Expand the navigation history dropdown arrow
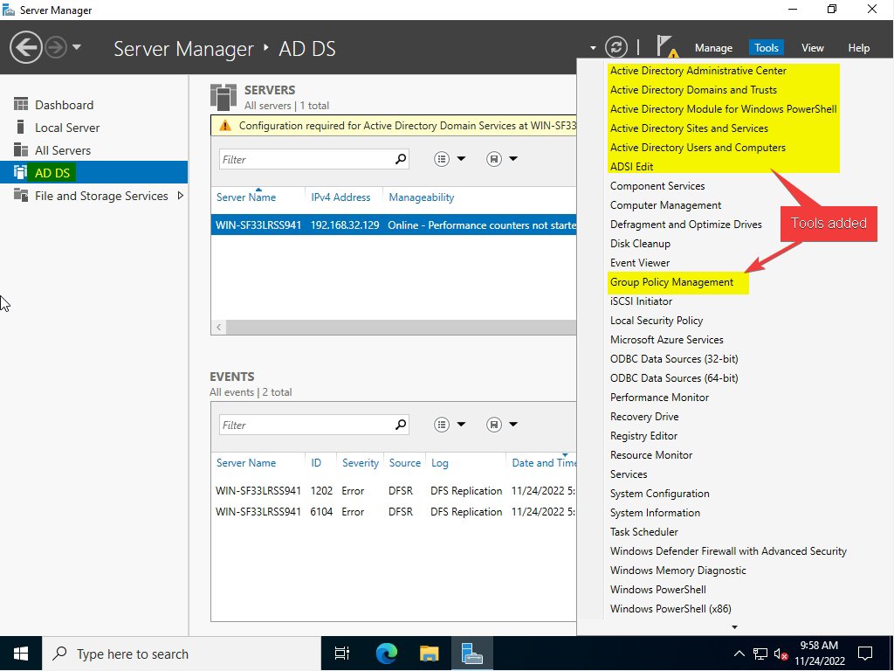Screen dimensions: 894x671 pyautogui.click(x=77, y=47)
